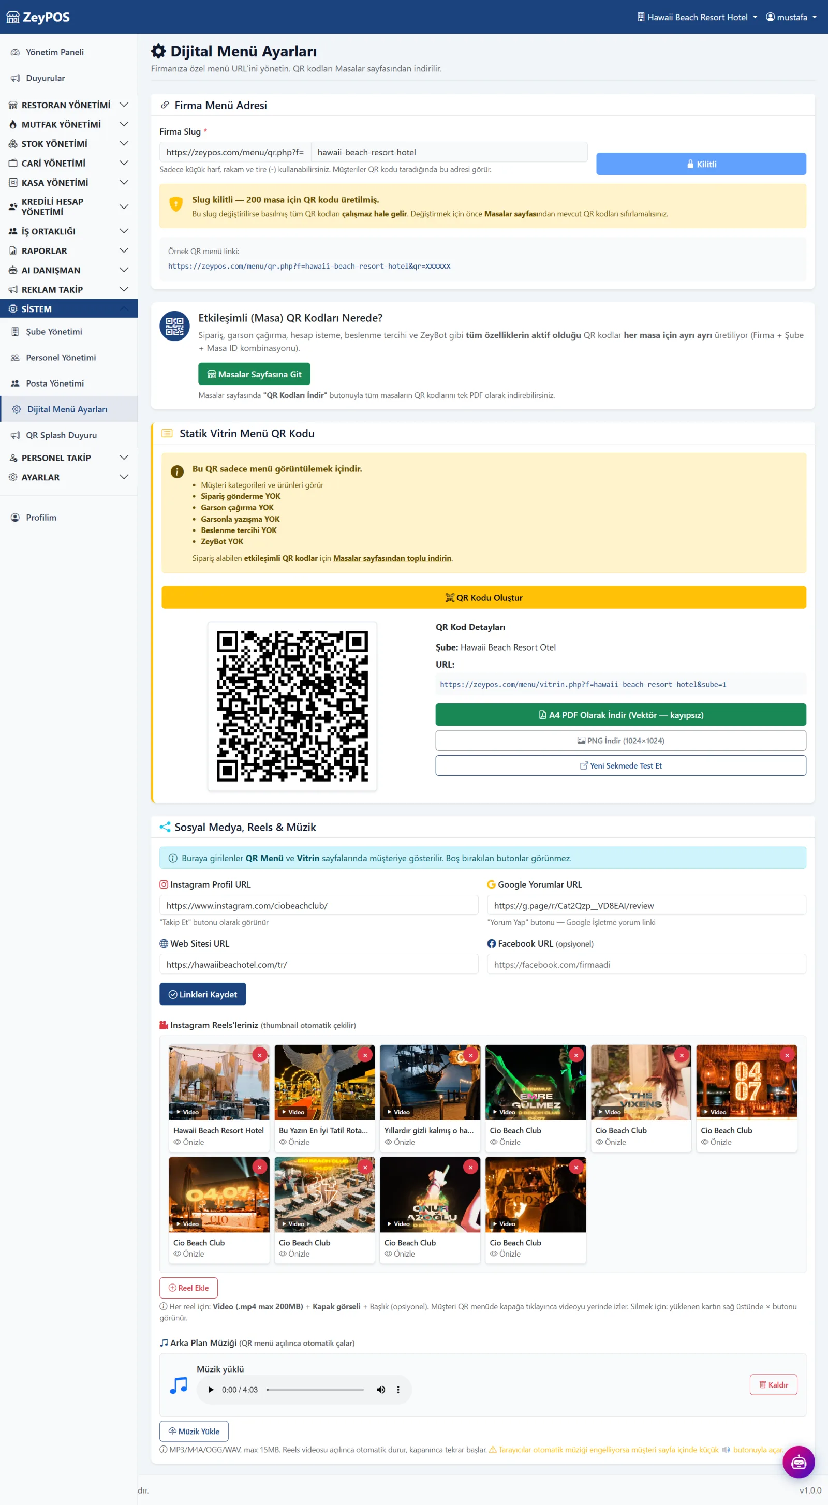Click the generated QR code image
This screenshot has width=828, height=1505.
292,706
